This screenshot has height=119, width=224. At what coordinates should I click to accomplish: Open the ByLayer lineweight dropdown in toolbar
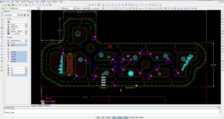point(103,8)
